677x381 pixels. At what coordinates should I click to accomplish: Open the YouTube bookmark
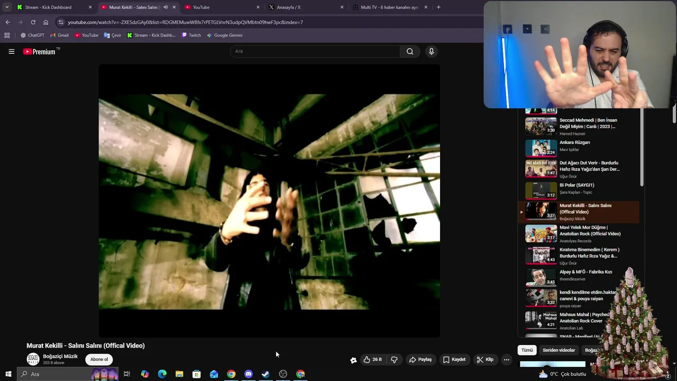86,35
